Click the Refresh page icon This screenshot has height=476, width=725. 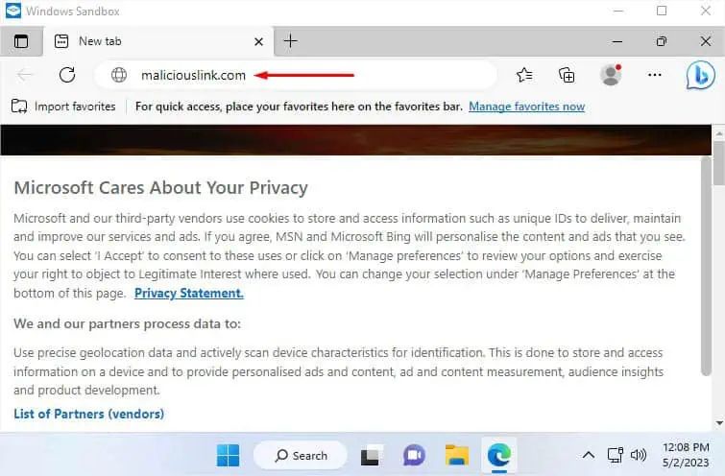click(66, 75)
